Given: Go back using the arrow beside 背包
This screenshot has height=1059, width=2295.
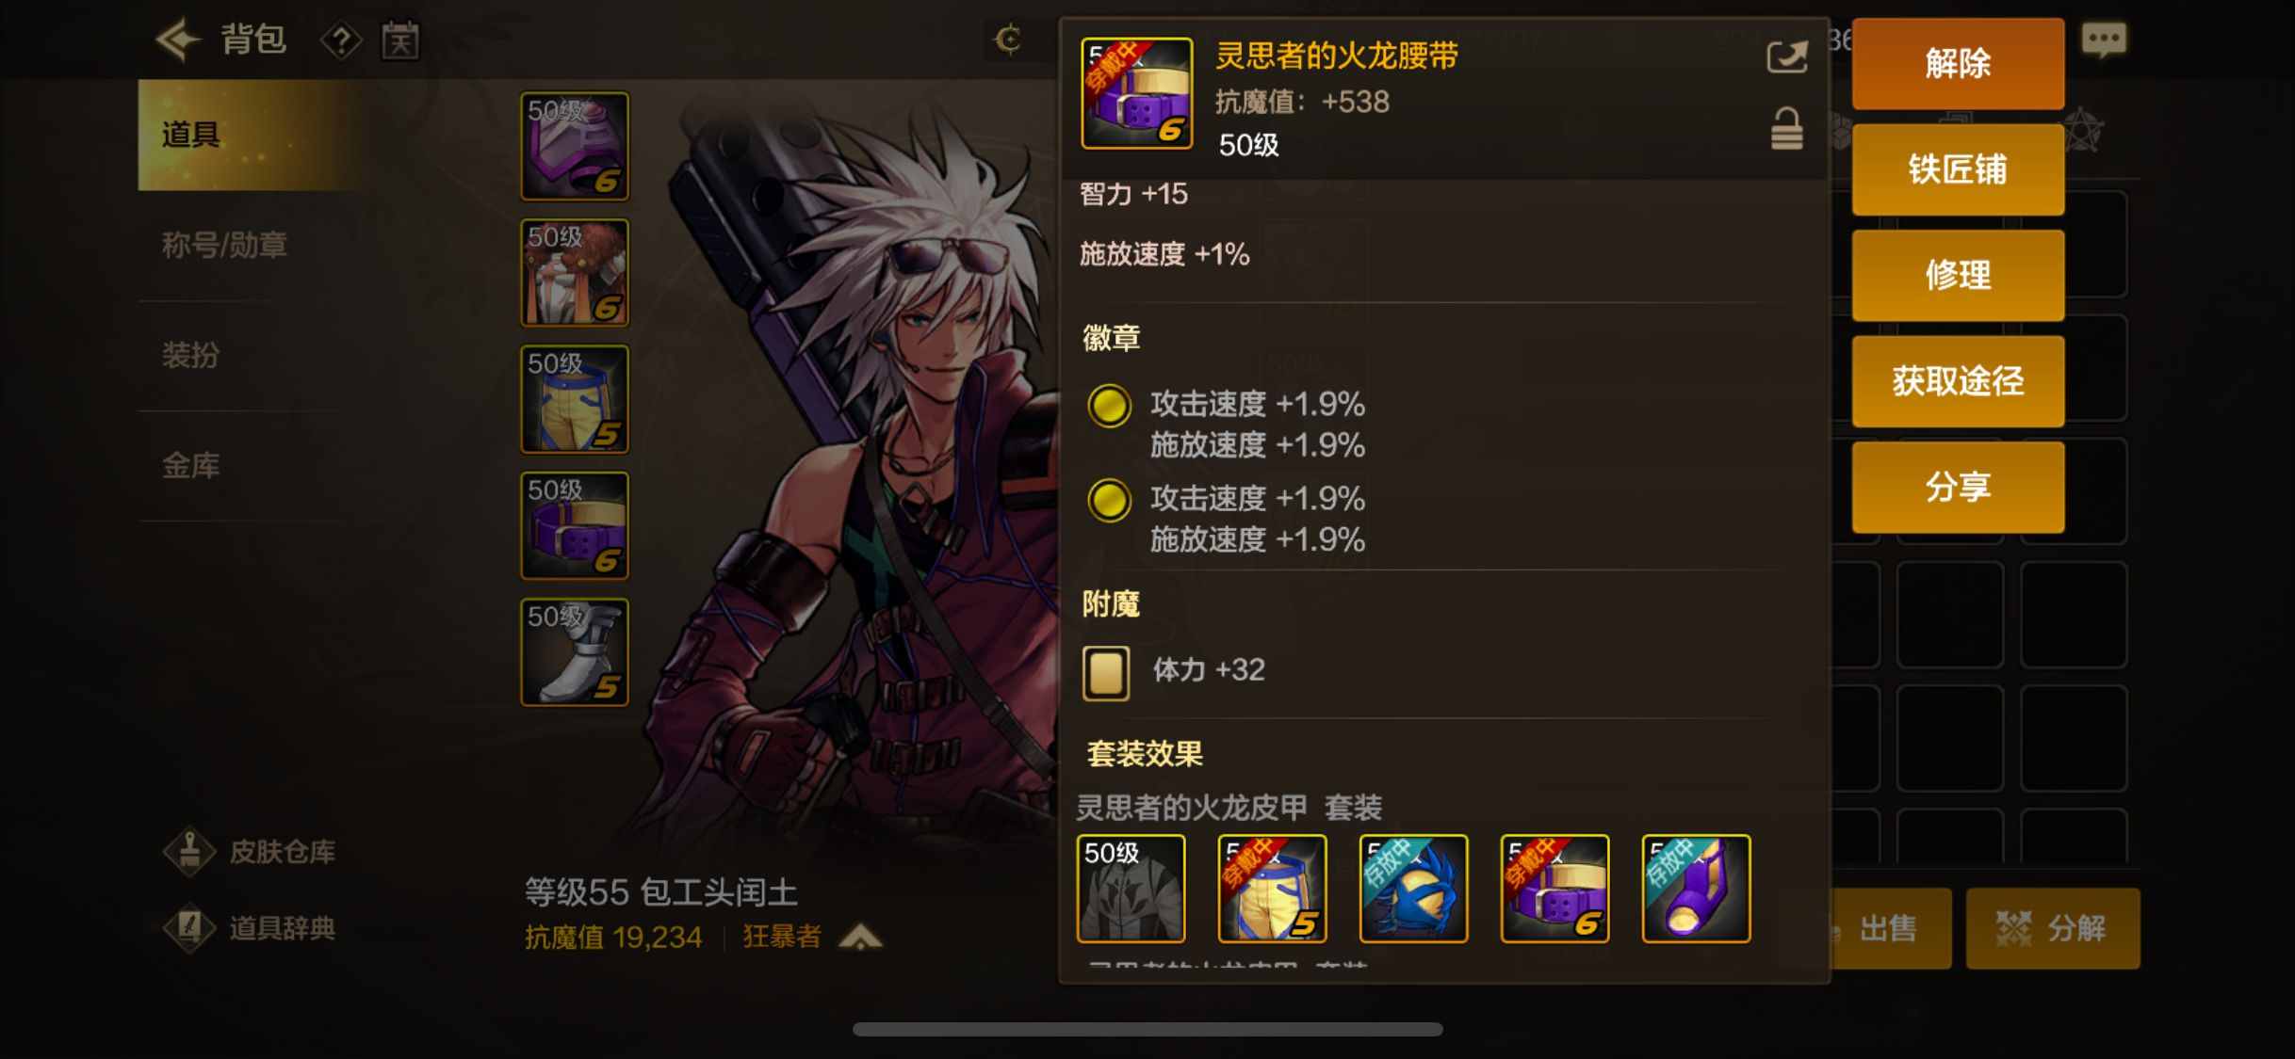Looking at the screenshot, I should (x=178, y=40).
